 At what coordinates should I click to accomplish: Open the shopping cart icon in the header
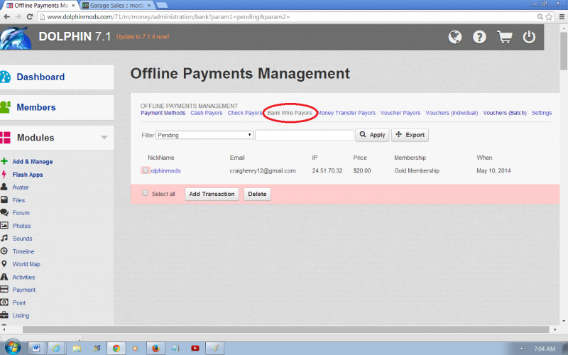point(504,37)
